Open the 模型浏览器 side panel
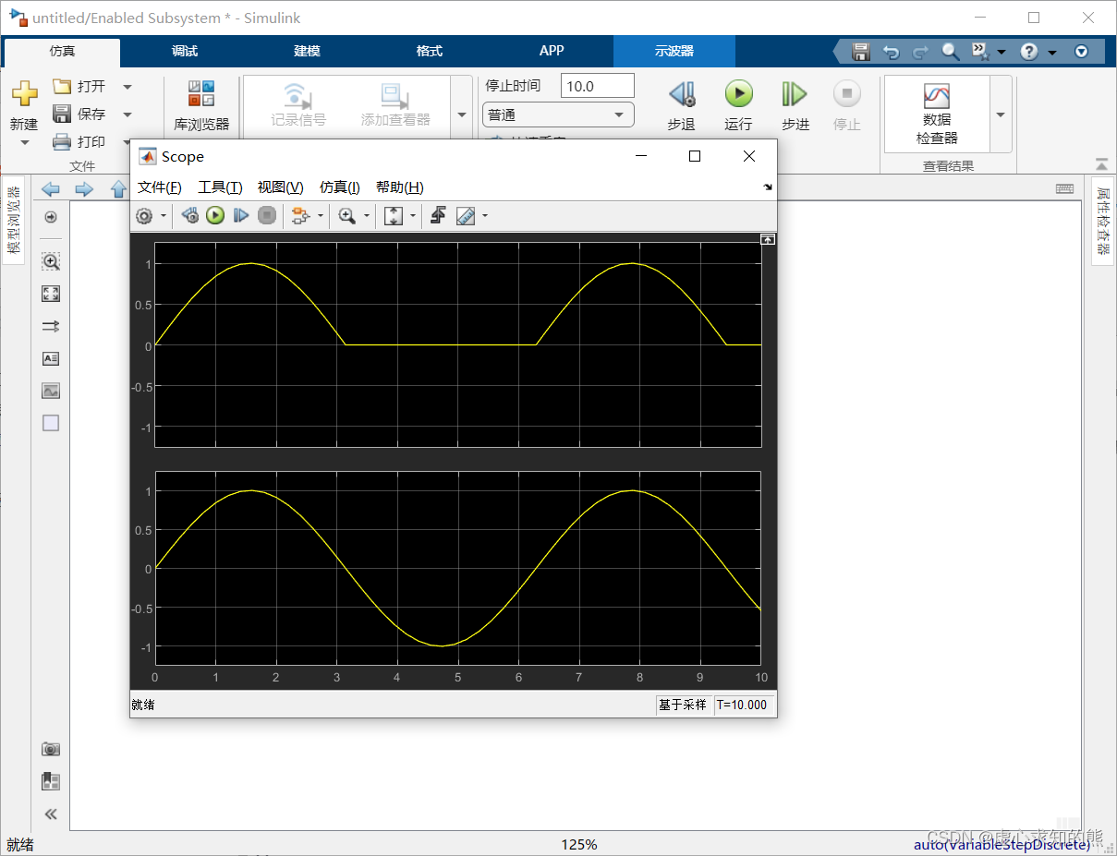This screenshot has width=1117, height=856. (x=13, y=220)
